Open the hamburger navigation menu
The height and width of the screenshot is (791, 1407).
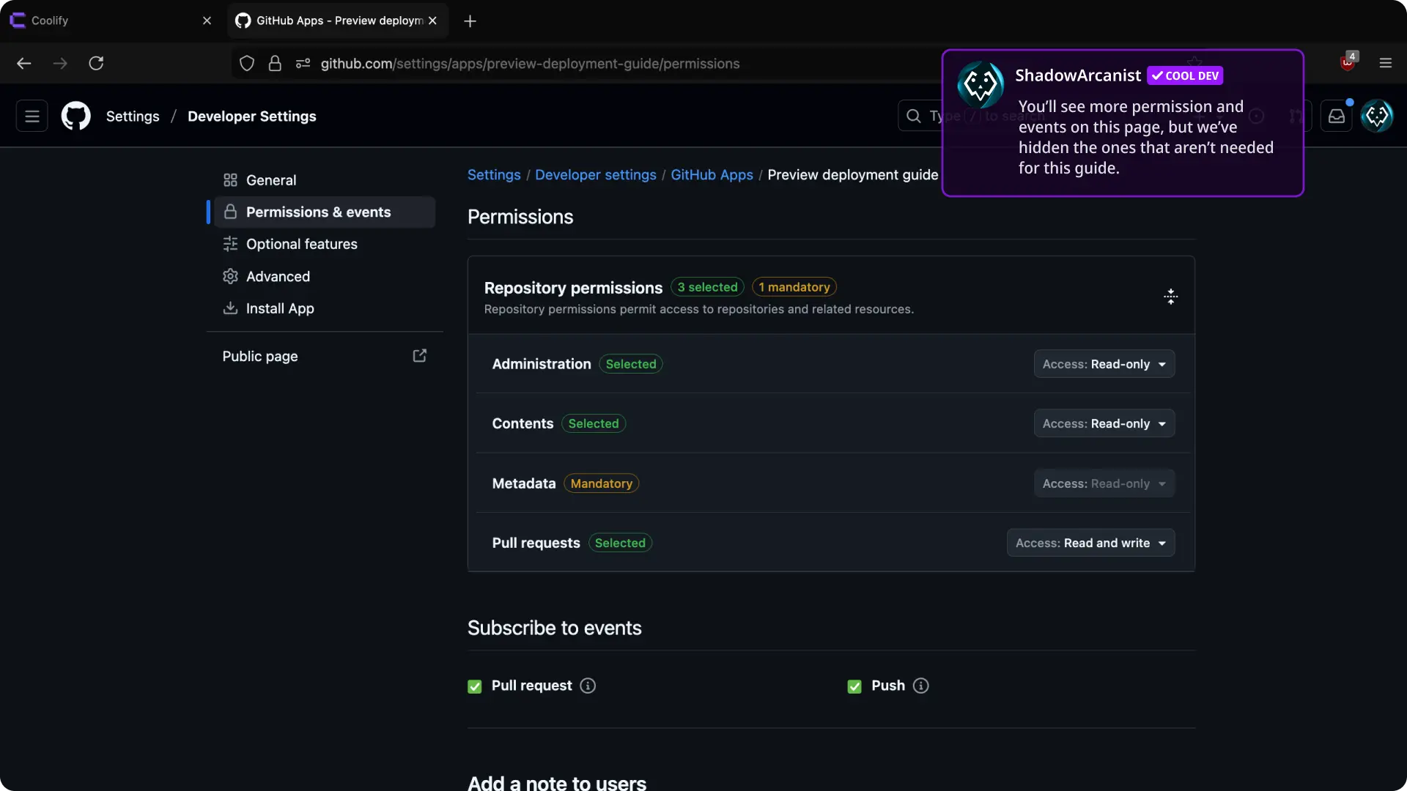pos(32,116)
